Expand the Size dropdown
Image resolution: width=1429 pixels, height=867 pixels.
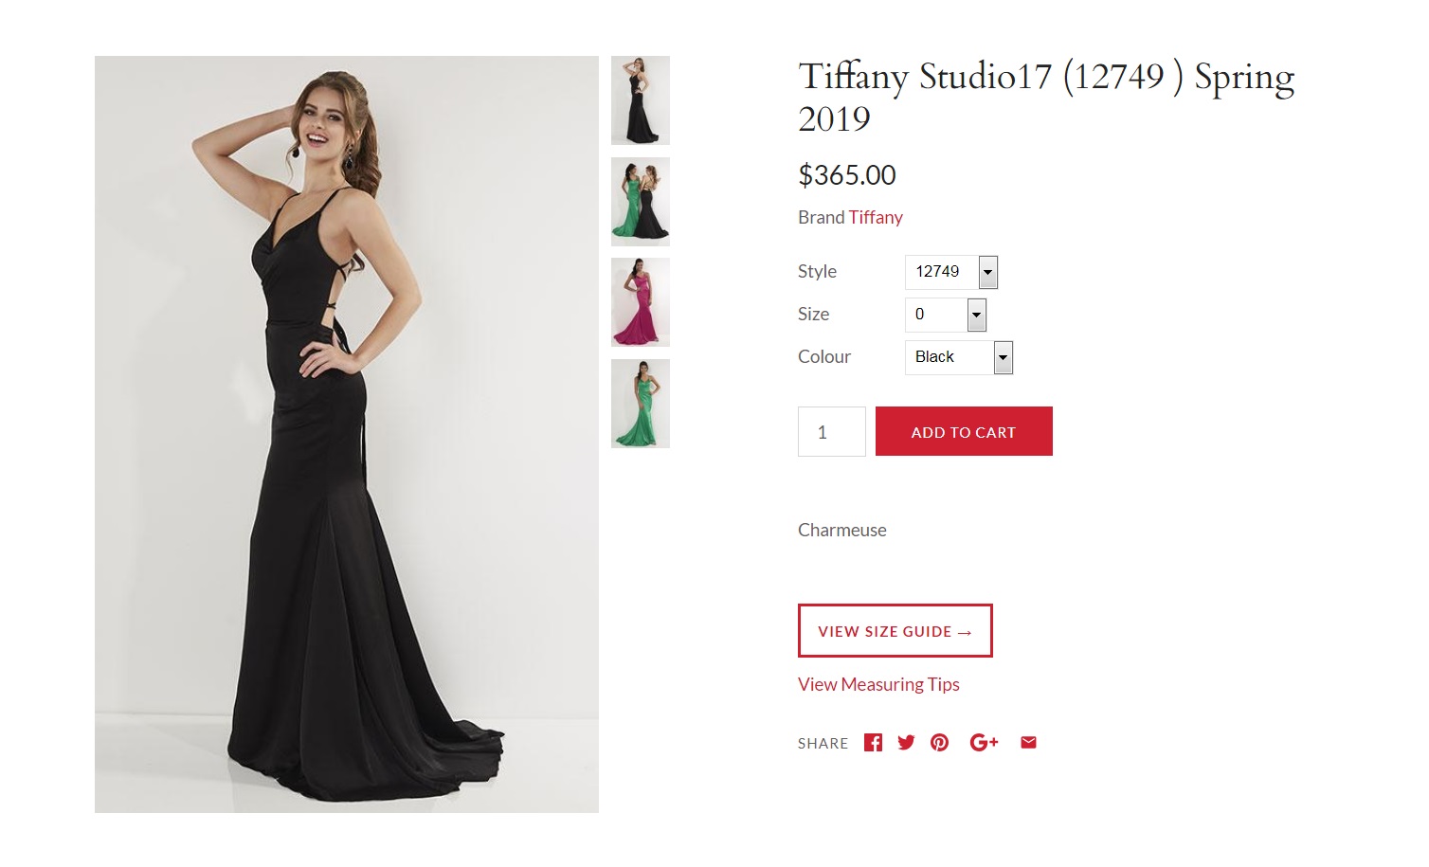coord(946,315)
